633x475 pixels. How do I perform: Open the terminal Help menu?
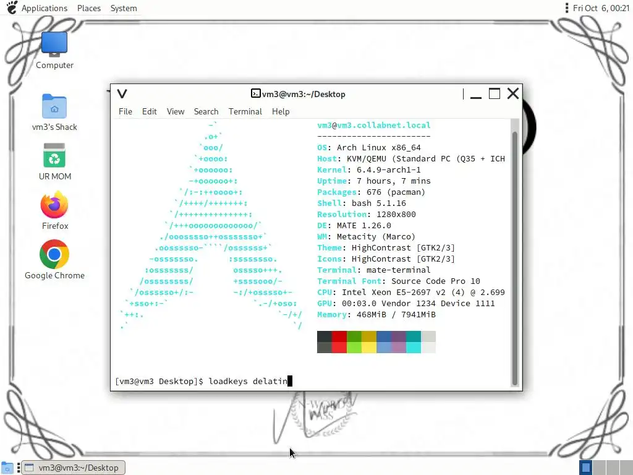(x=281, y=111)
